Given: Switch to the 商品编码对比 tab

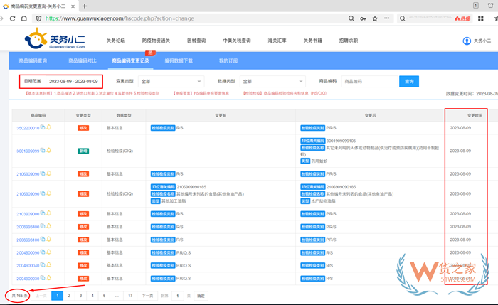Looking at the screenshot, I should [x=83, y=60].
